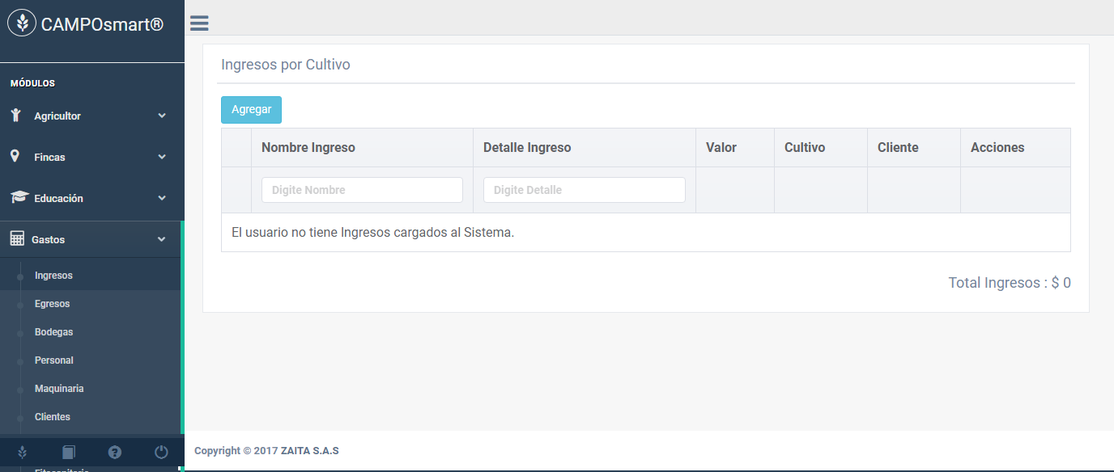Click the Fincas map pin icon

click(x=15, y=156)
